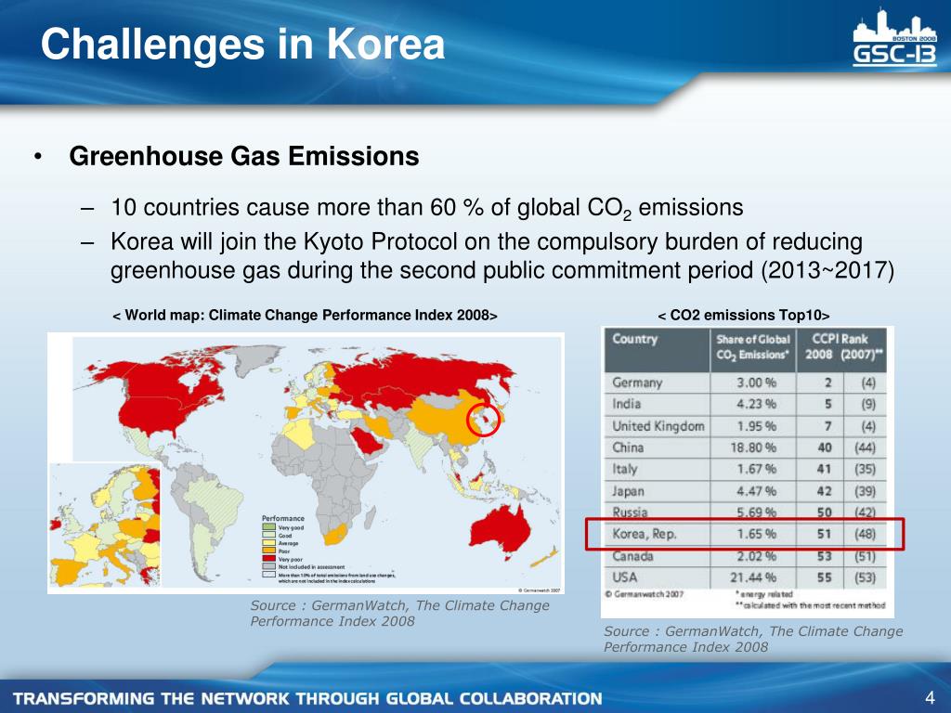
Task: Select the "Russia" table cell
Action: (x=630, y=512)
